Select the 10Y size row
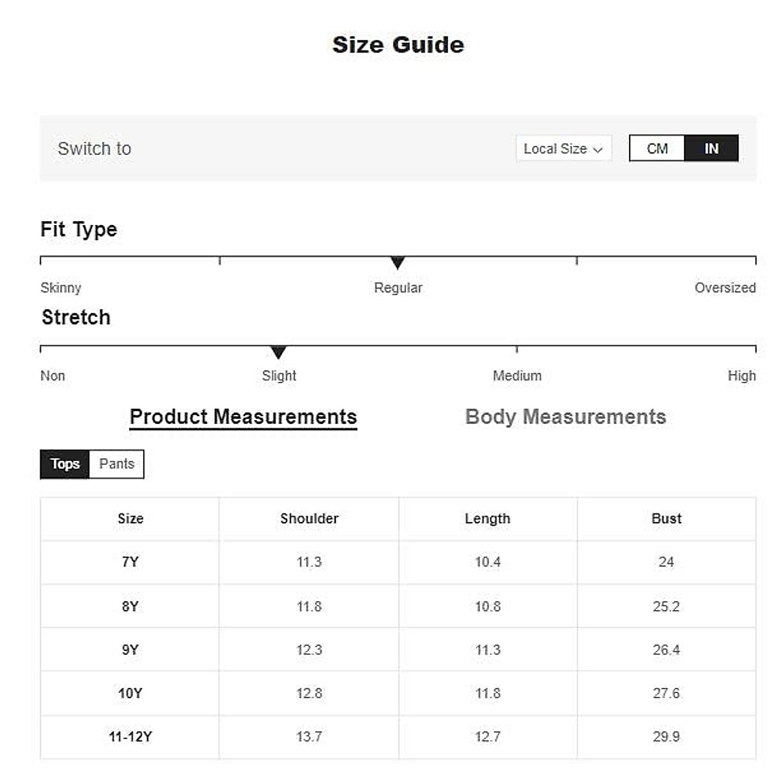Viewport: 778px width, 778px height. click(x=130, y=693)
